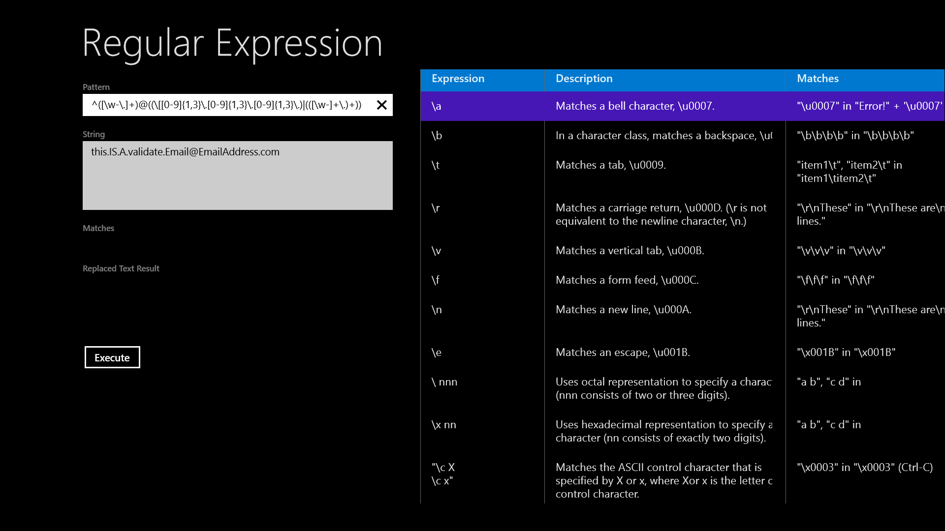Select the \v vertical tab row
The height and width of the screenshot is (531, 945).
click(634, 250)
